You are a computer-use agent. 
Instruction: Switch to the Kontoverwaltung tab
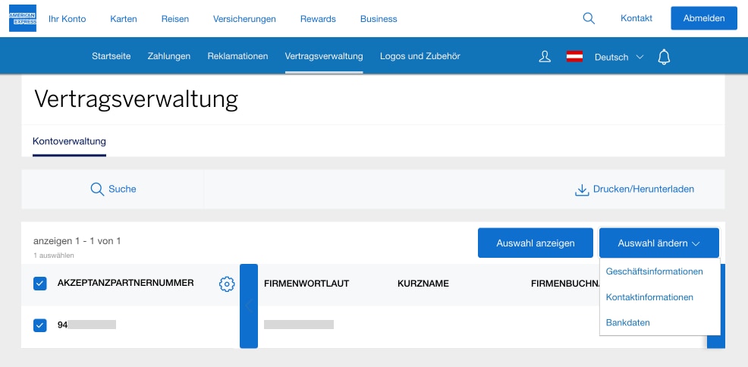(x=69, y=141)
